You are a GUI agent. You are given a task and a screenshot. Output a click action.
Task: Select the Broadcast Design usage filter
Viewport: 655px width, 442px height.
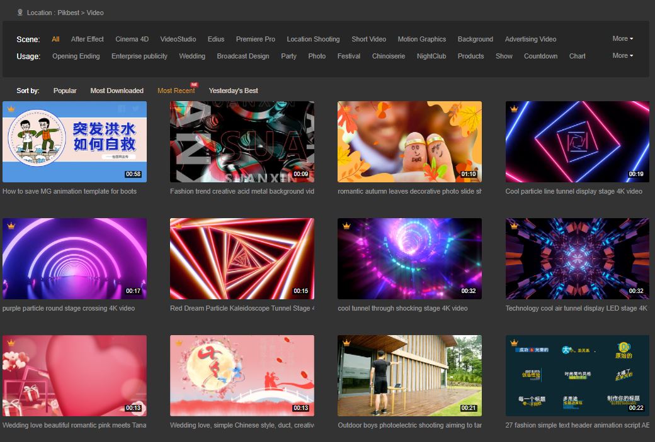[x=243, y=57]
